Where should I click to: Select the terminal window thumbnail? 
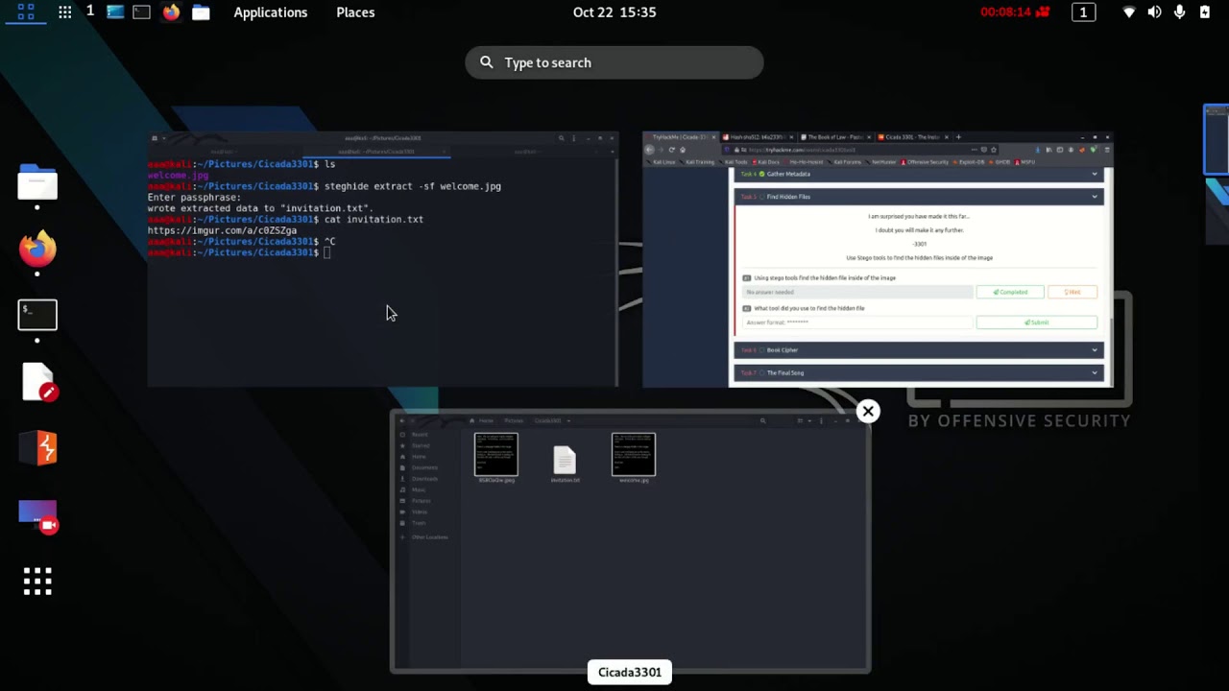click(383, 259)
